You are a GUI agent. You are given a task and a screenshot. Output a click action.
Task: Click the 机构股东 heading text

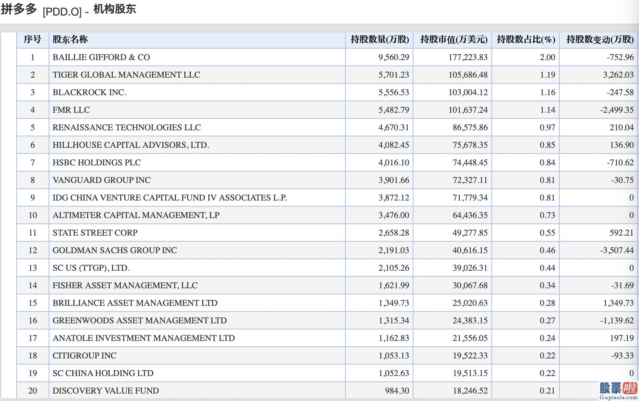click(x=114, y=9)
